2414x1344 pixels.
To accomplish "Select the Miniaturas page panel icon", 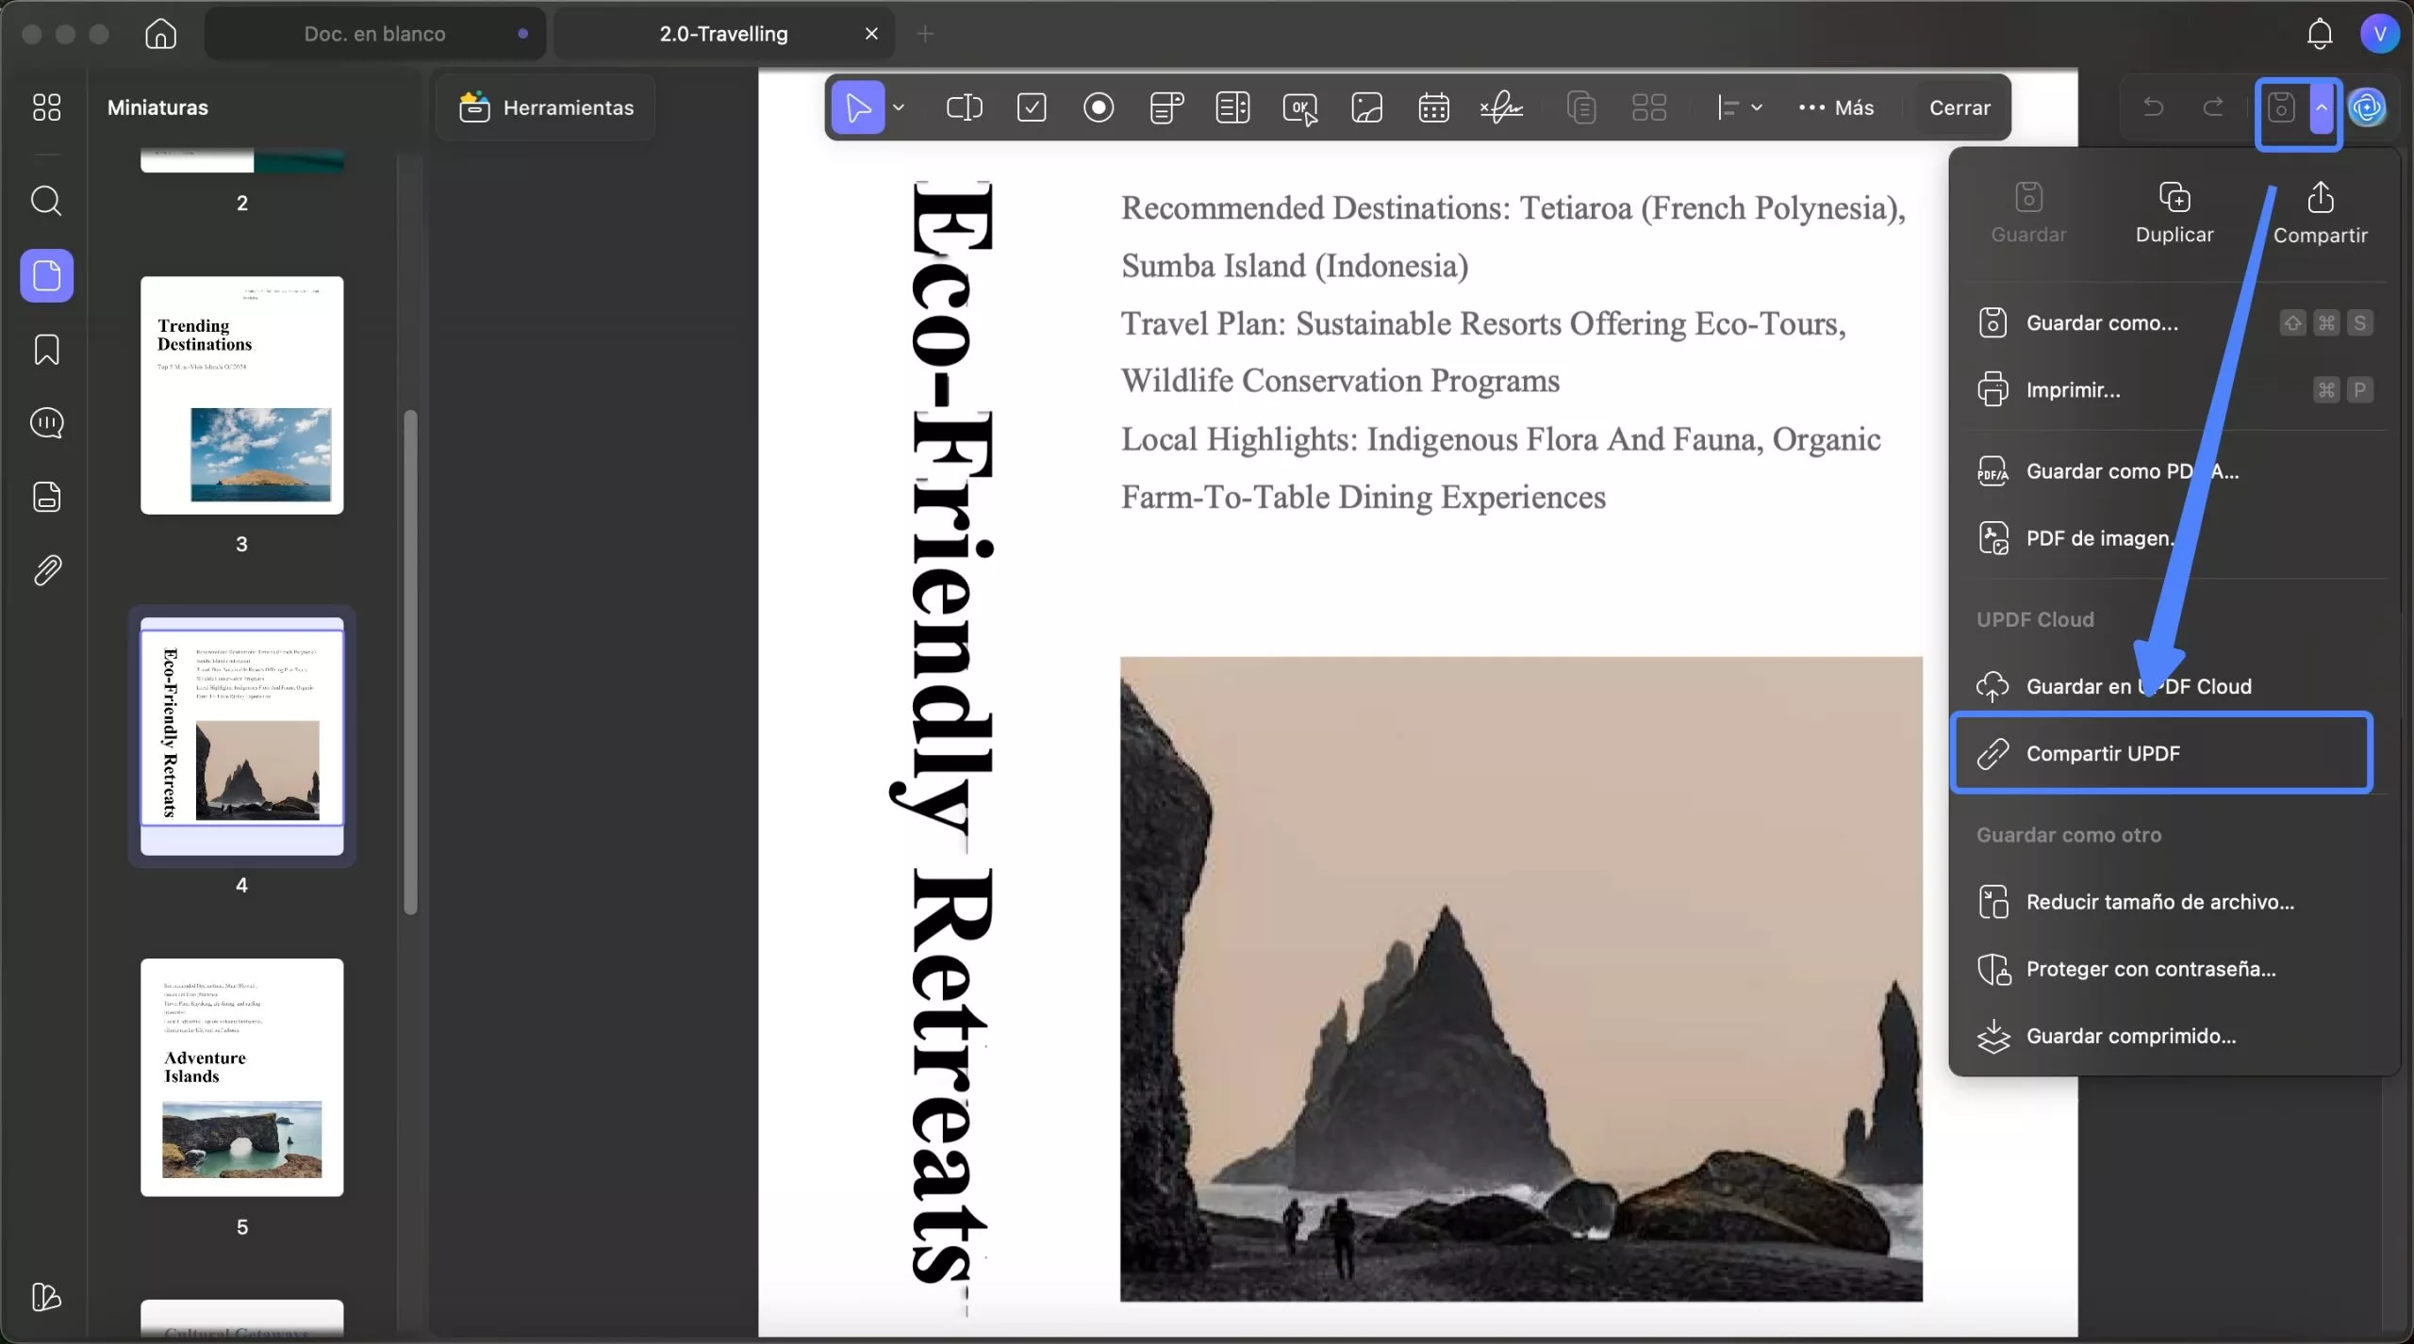I will pyautogui.click(x=46, y=275).
